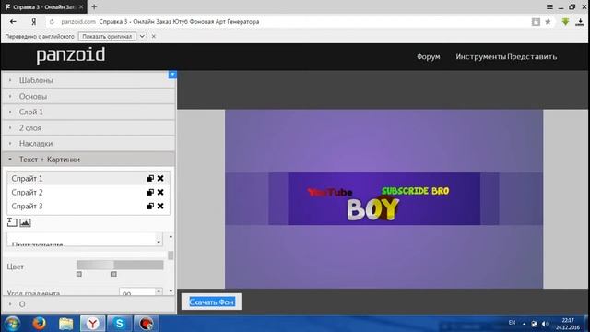Image resolution: width=590 pixels, height=332 pixels.
Task: Click Показать оригинал in translation bar
Action: point(107,37)
